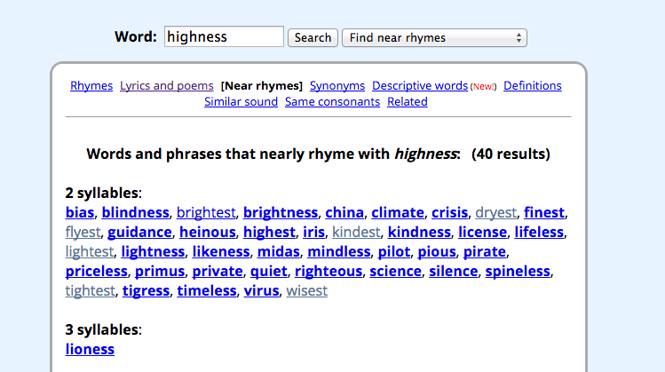
Task: Select the highest link
Action: point(269,232)
